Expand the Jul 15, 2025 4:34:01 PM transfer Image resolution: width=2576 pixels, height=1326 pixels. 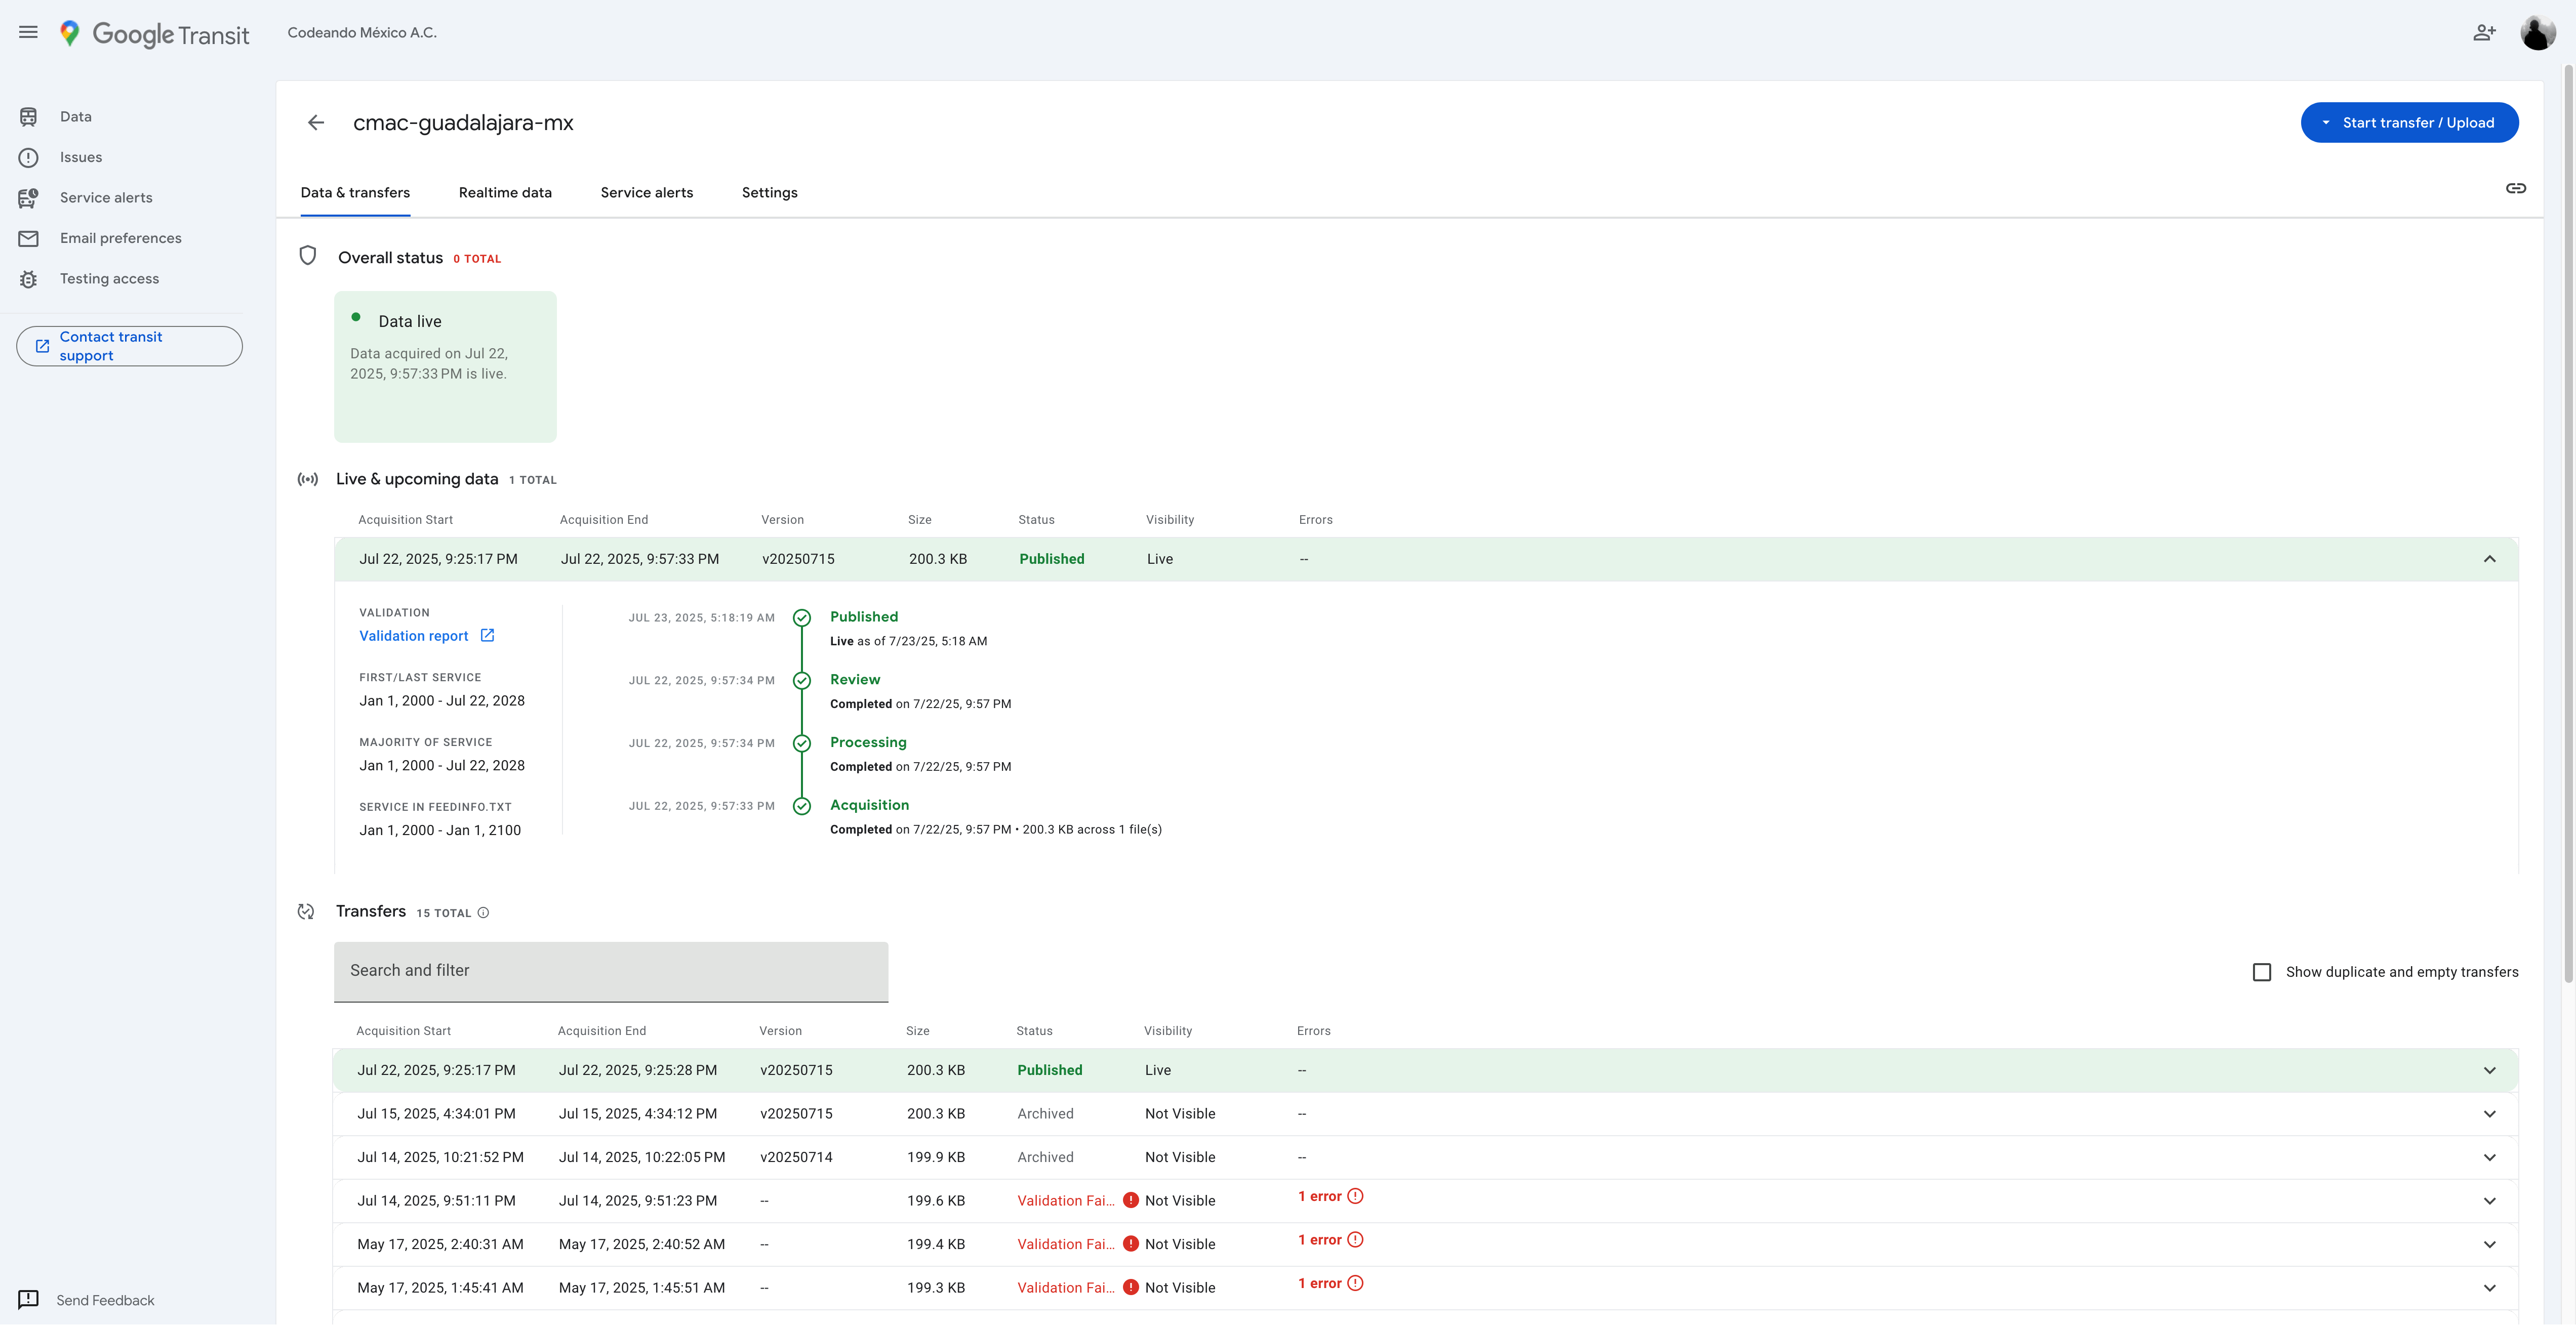2489,1114
